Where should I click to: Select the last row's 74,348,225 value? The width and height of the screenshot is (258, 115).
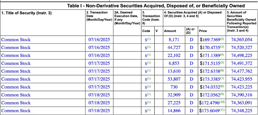[x=242, y=111]
